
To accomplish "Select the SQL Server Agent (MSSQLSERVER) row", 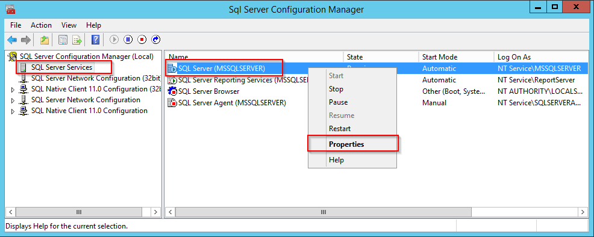I will 232,103.
